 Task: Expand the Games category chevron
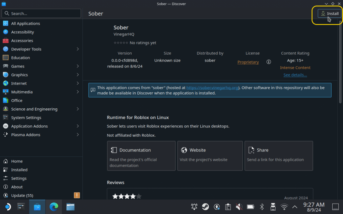tap(78, 66)
